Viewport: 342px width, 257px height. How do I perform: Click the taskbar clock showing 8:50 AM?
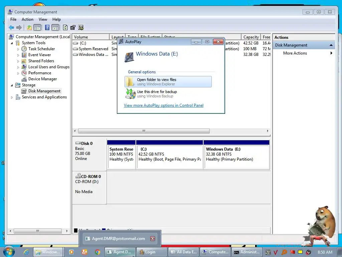point(325,252)
